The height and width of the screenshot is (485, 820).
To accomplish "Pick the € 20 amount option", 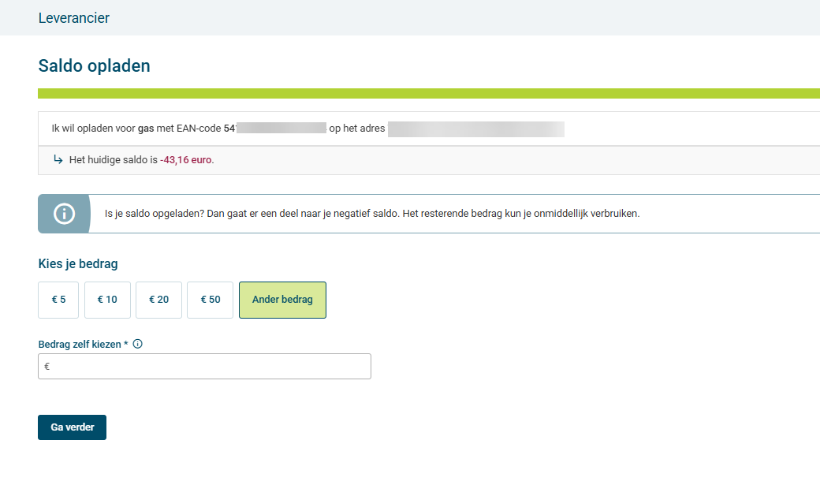I will tap(158, 300).
